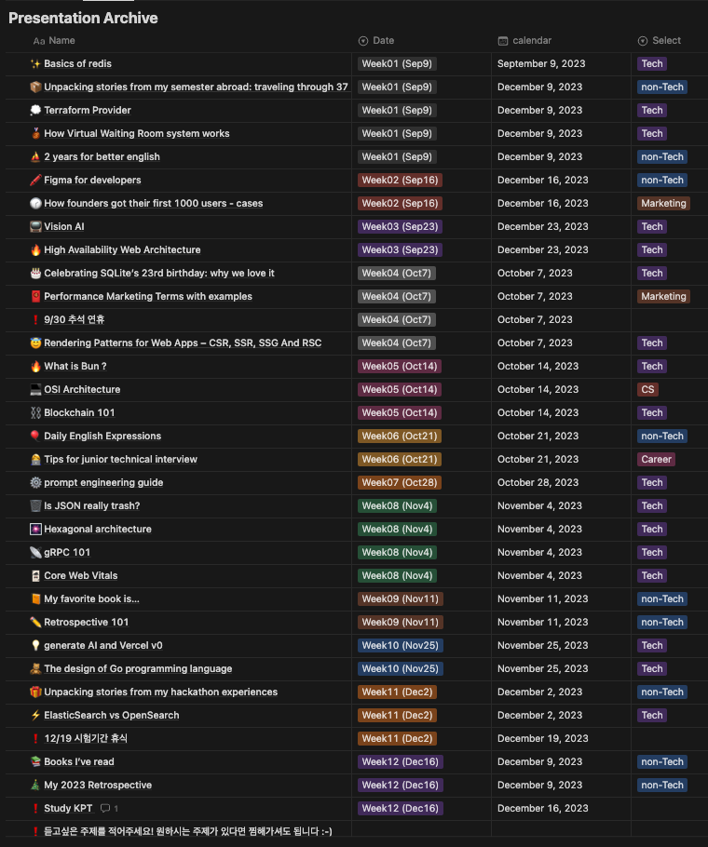Screen dimensions: 708x847
Task: Click the gift icon beside hackathon experiences row
Action: pyautogui.click(x=35, y=692)
